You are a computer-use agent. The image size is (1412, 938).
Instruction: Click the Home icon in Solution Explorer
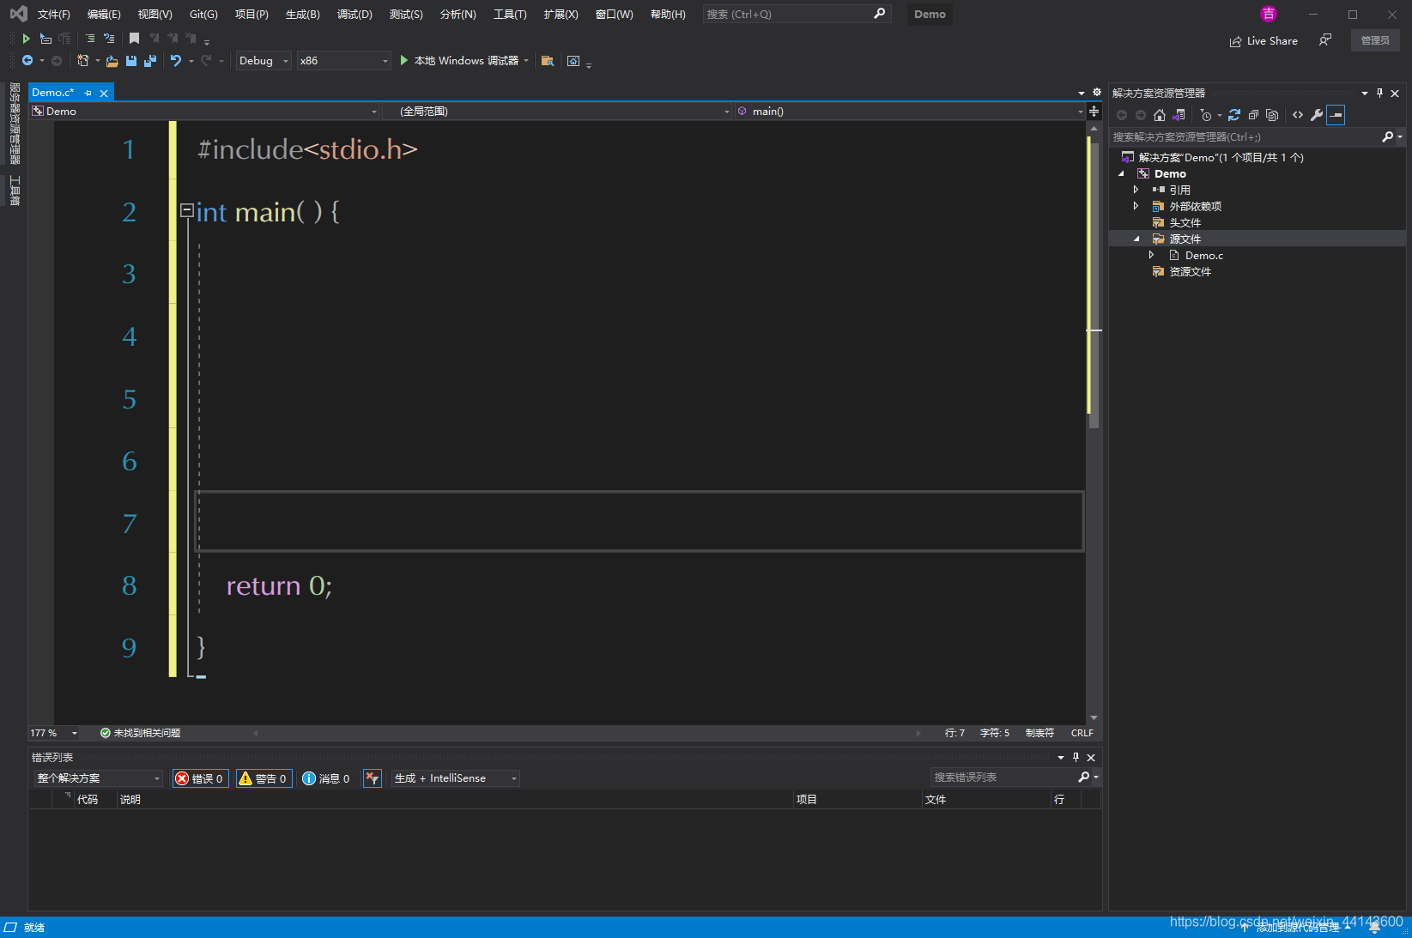pyautogui.click(x=1160, y=115)
